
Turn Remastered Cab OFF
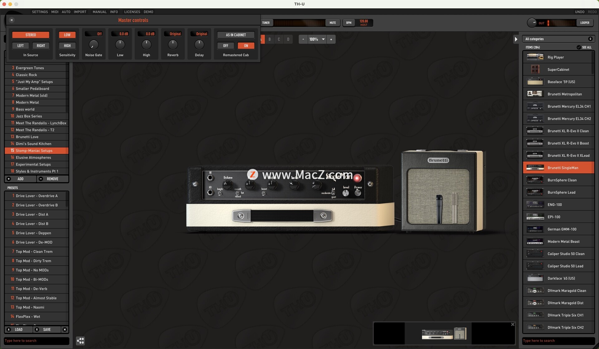[226, 46]
